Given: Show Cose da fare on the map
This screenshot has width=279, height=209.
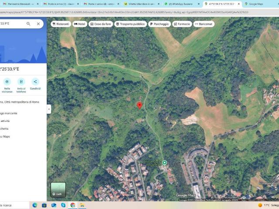Looking at the screenshot, I should [101, 24].
